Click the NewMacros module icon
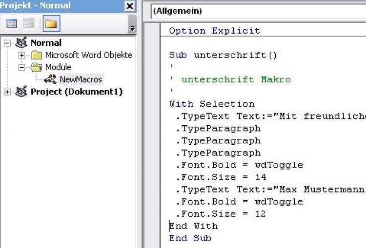Viewport: 366px width, 248px height. point(50,79)
